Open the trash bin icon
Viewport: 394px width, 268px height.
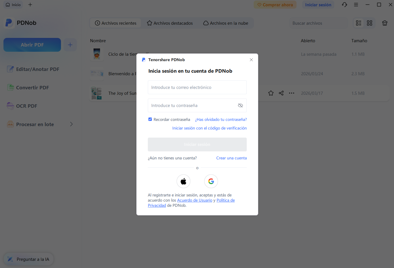click(x=385, y=23)
